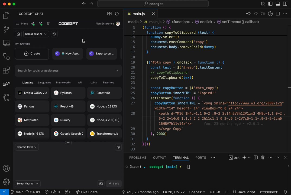Open the New Age... agent card
291x195 pixels.
pos(67,54)
